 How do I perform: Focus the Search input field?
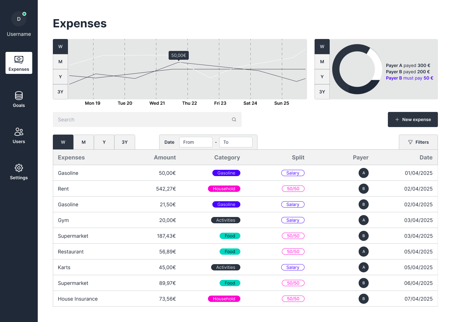(x=142, y=119)
